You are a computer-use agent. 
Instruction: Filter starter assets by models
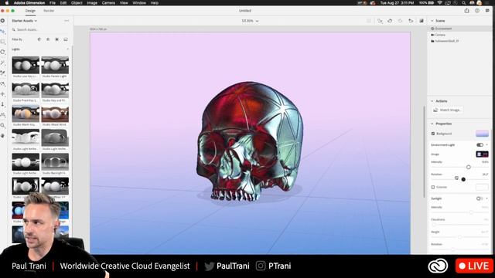point(39,39)
